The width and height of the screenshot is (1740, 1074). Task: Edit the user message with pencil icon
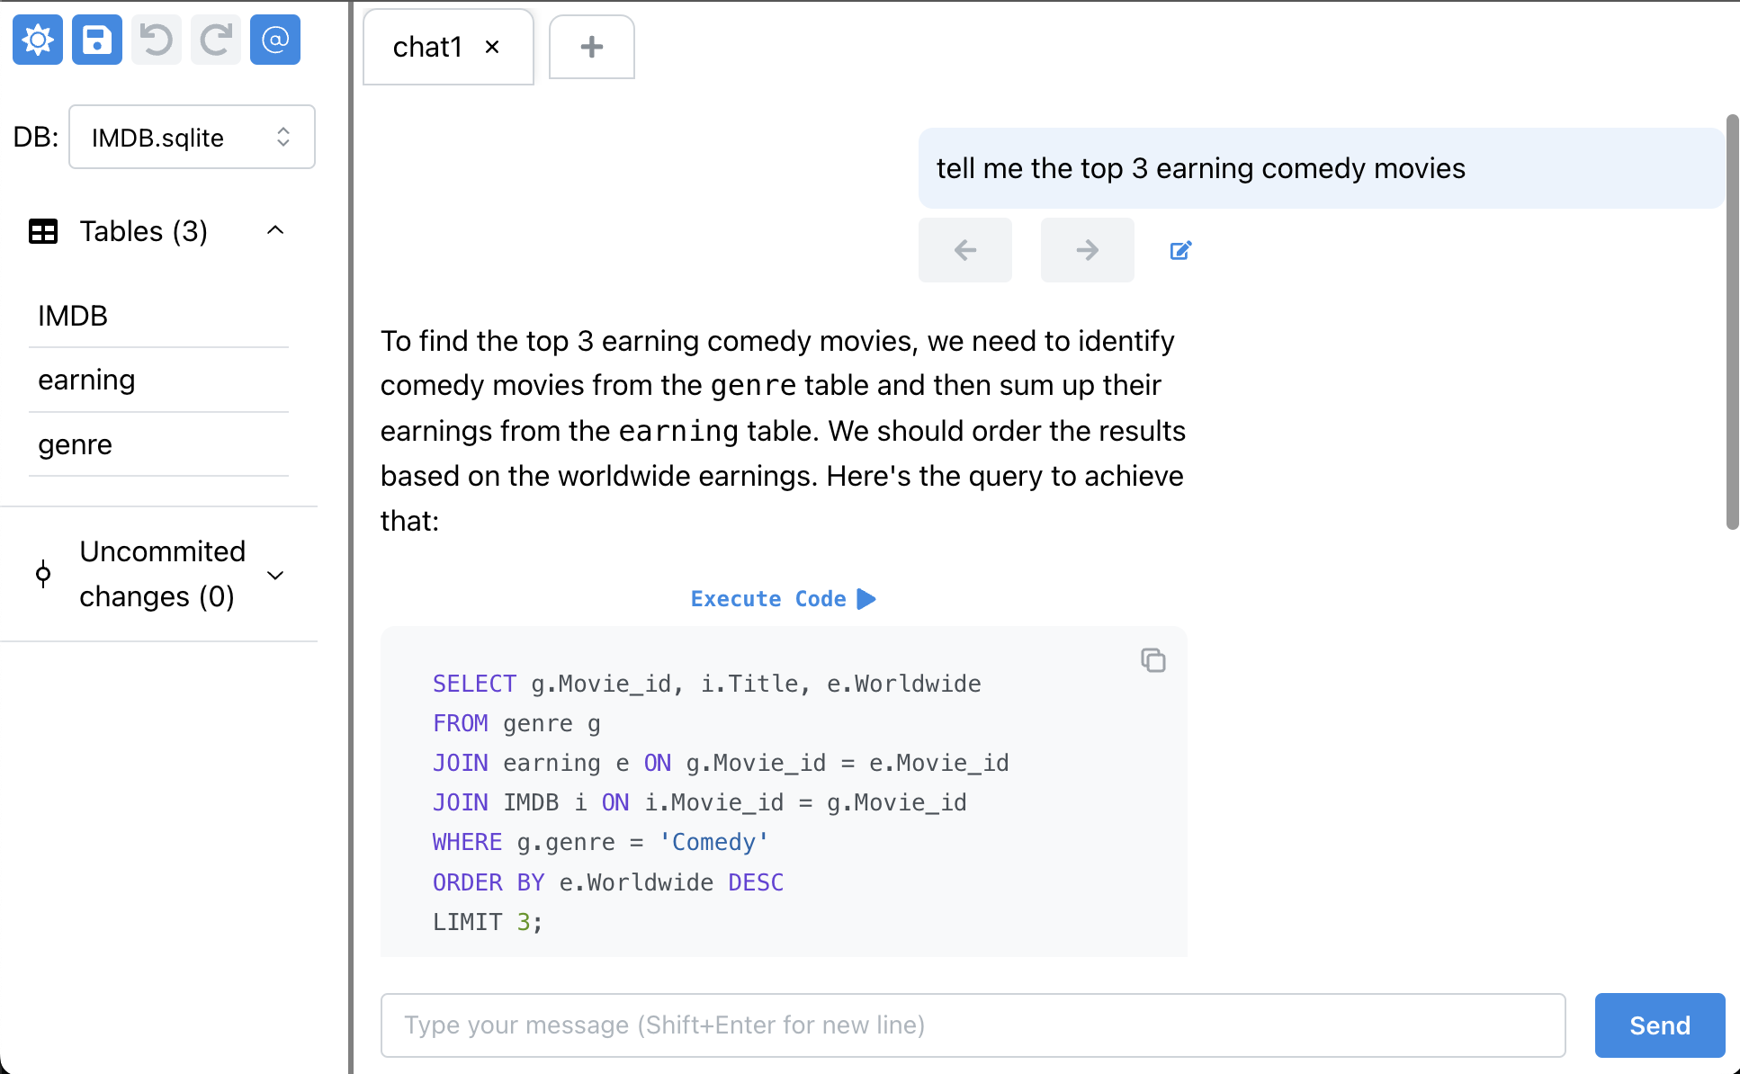[x=1180, y=250]
